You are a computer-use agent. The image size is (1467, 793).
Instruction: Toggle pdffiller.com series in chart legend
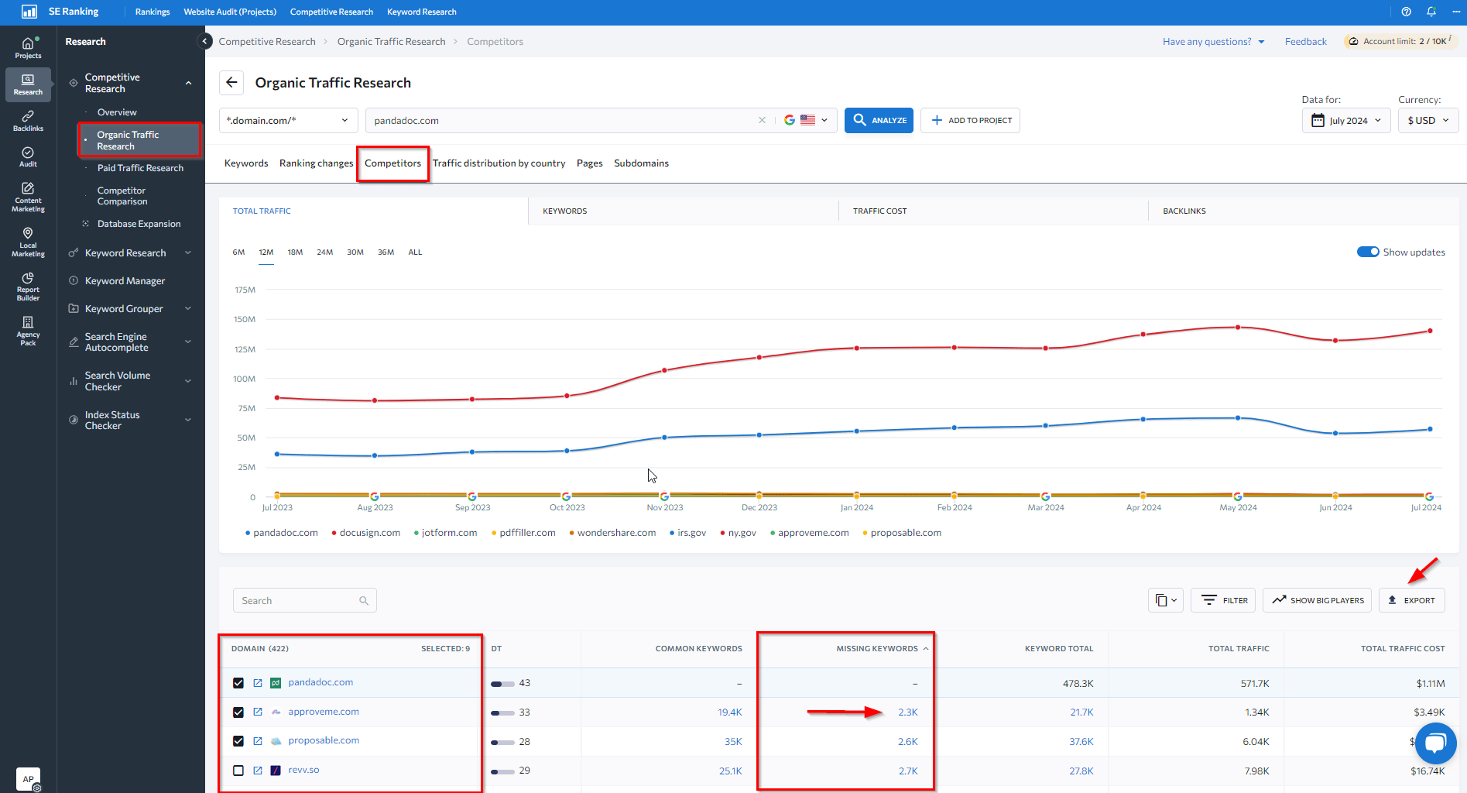(524, 533)
